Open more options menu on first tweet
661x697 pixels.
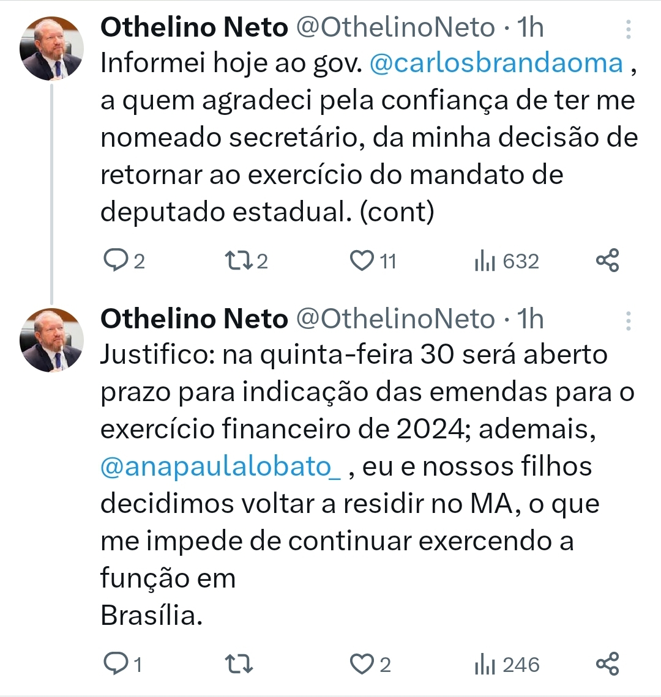click(629, 29)
